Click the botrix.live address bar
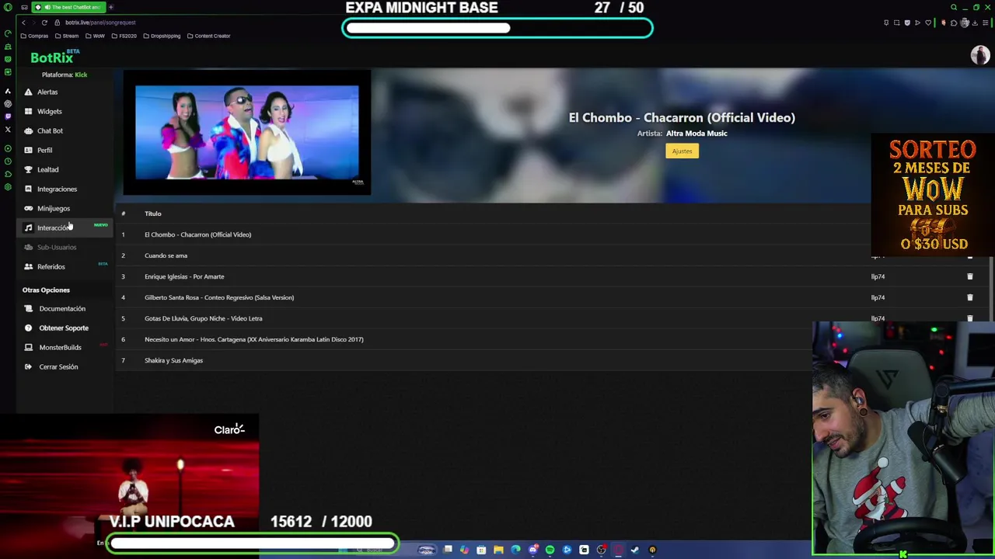This screenshot has width=995, height=559. point(100,23)
